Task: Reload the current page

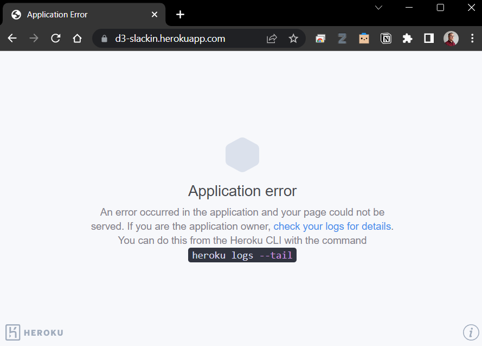Action: click(55, 38)
